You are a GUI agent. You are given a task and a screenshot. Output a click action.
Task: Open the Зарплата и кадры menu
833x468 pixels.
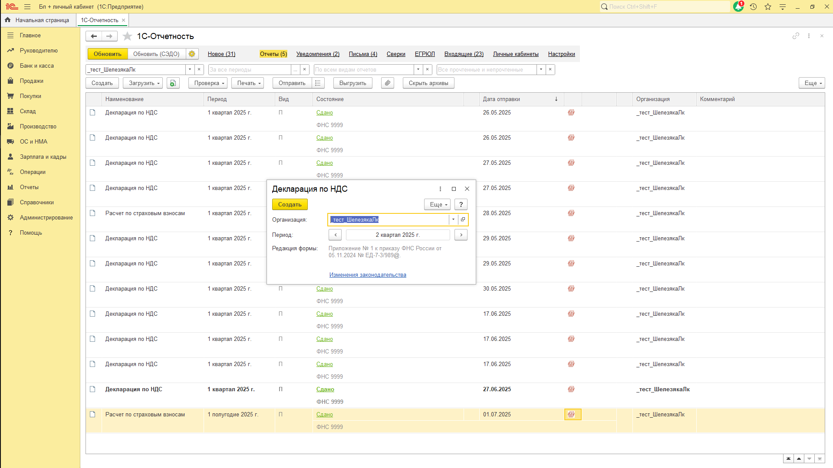click(43, 157)
